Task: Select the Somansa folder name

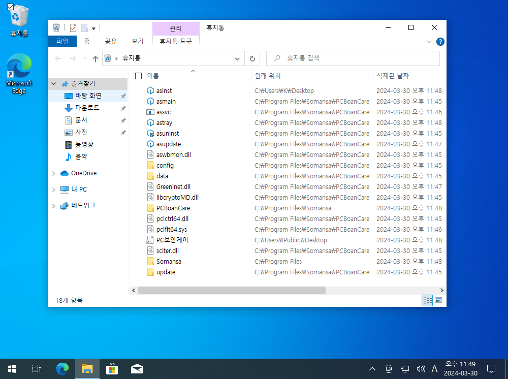Action: coord(169,262)
